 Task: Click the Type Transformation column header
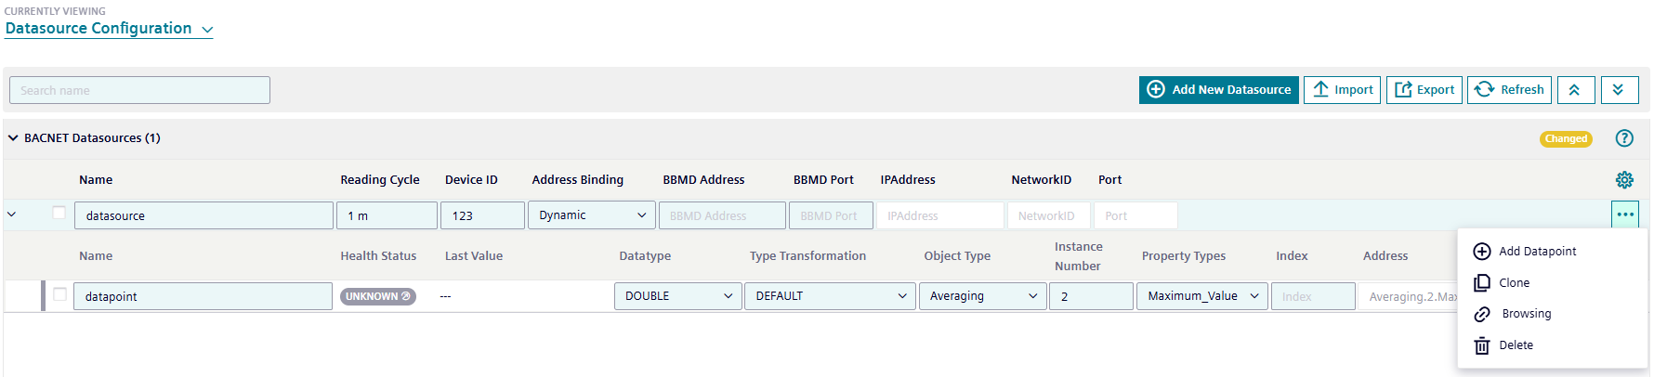[x=807, y=256]
